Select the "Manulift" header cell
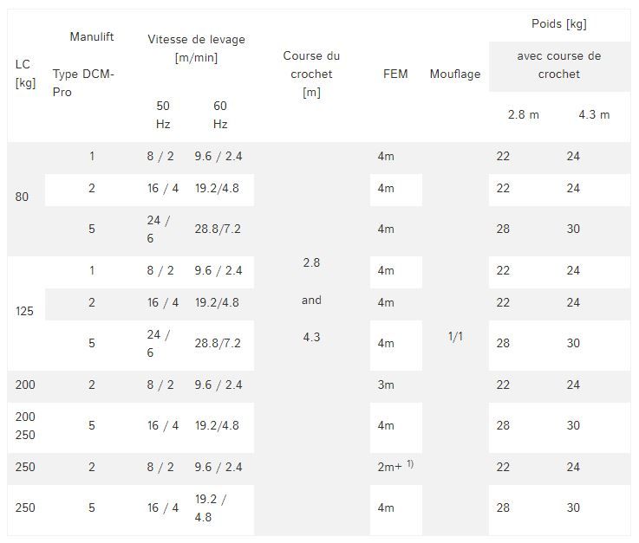Viewport: 639px width, 543px height. click(x=92, y=36)
